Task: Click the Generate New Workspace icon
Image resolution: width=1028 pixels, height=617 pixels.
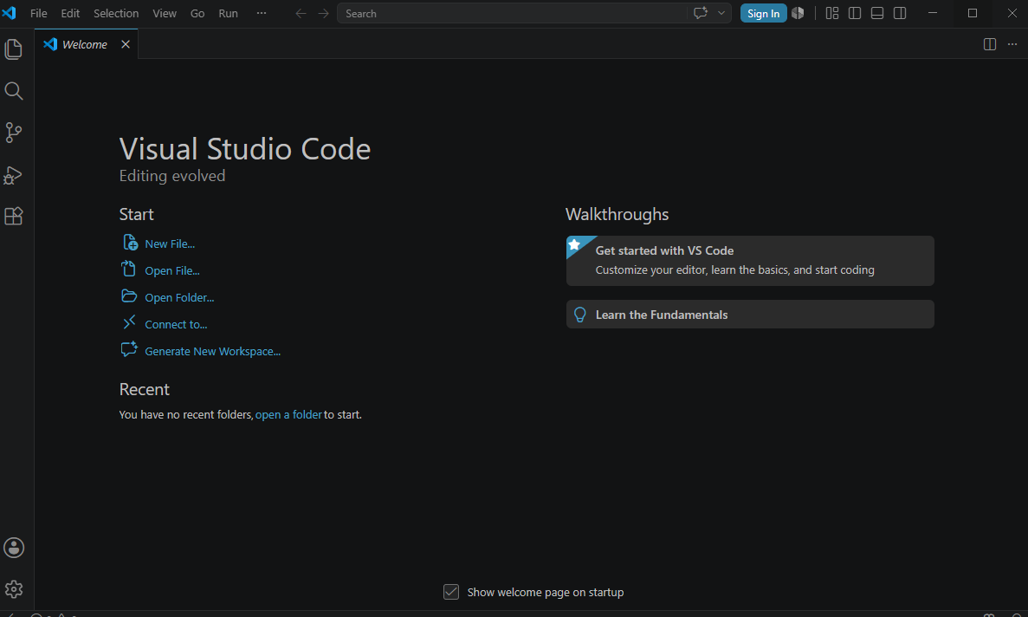Action: [129, 349]
